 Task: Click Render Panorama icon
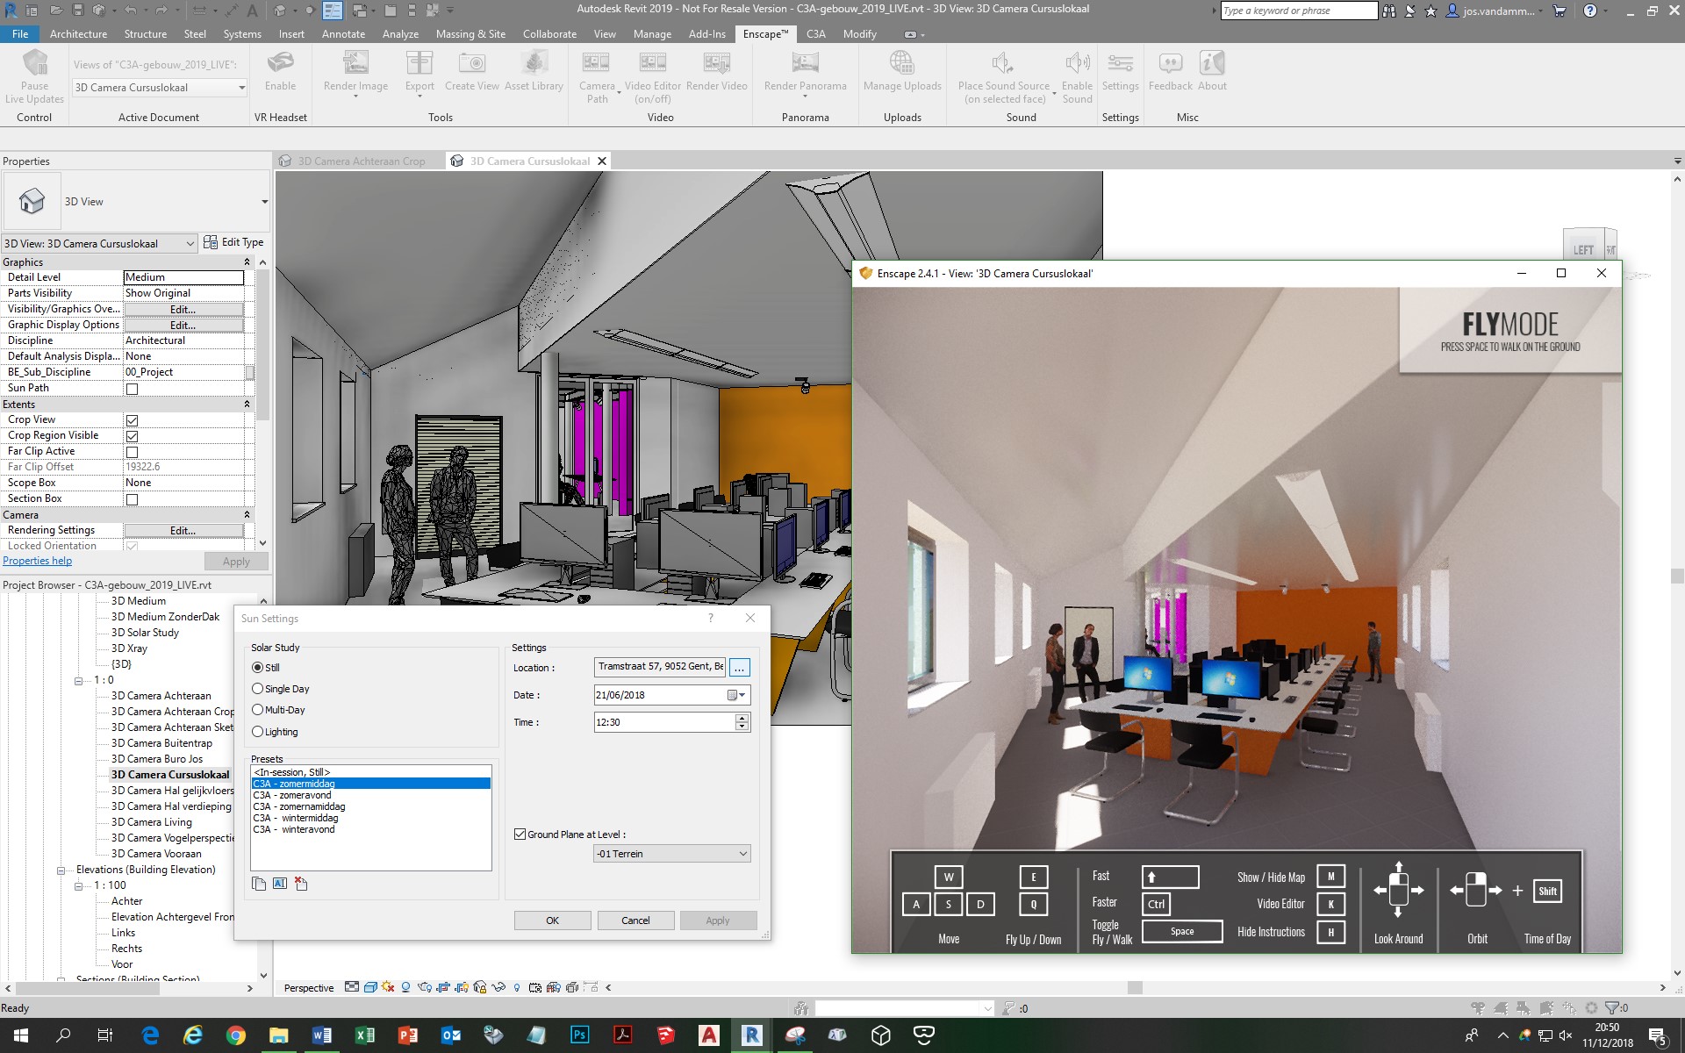click(805, 63)
